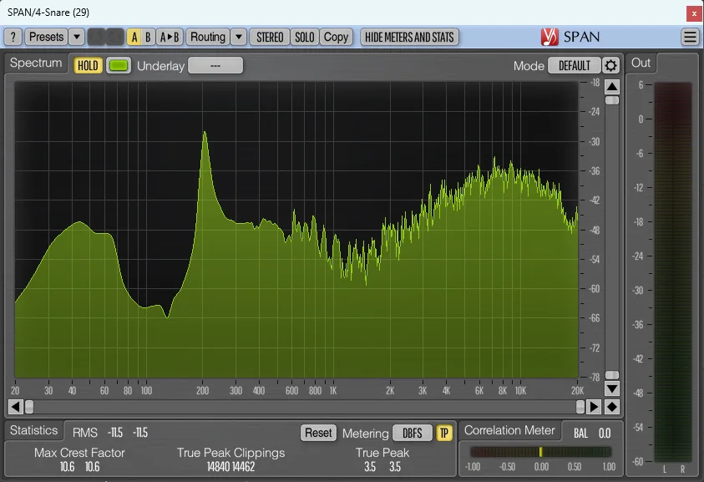The image size is (704, 482).
Task: Open the Presets dropdown arrow
Action: (x=77, y=37)
